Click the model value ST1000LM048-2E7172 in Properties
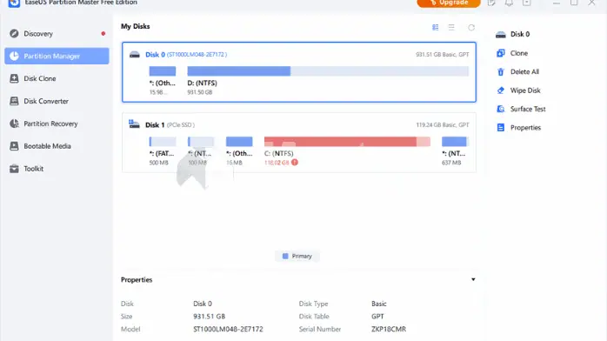607x341 pixels. 228,329
